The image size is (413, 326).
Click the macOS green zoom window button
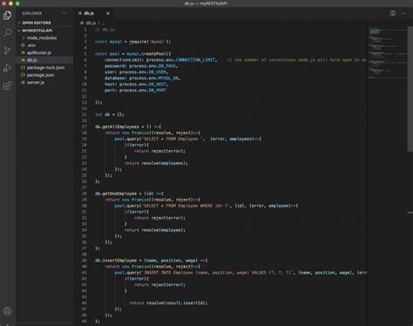pyautogui.click(x=17, y=3)
